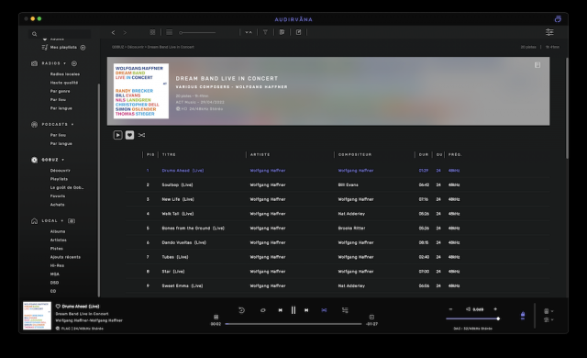Open Mes playlists

pyautogui.click(x=63, y=47)
